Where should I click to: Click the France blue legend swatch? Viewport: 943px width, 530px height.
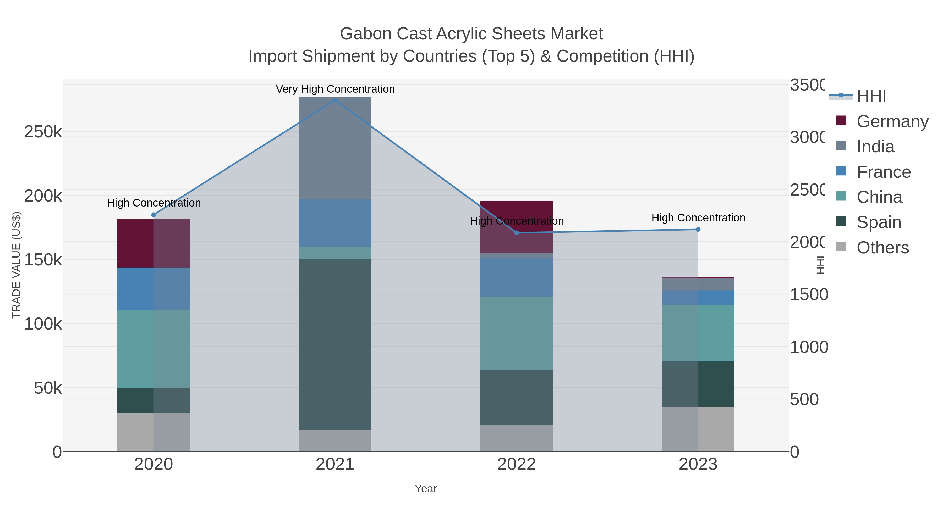841,171
